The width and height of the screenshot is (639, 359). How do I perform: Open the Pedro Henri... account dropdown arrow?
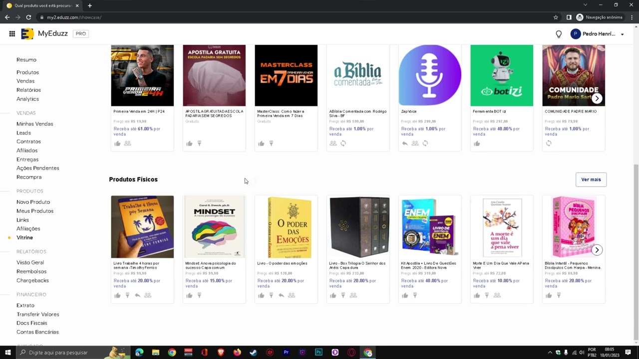tap(622, 34)
